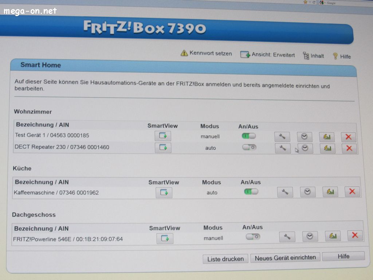This screenshot has width=373, height=280.
Task: Open the Inhalt sitemap menu
Action: pos(313,56)
